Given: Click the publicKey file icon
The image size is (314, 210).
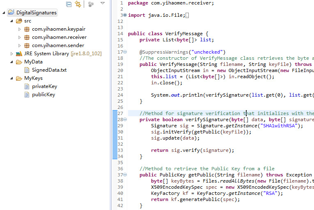Looking at the screenshot, I should pos(27,95).
